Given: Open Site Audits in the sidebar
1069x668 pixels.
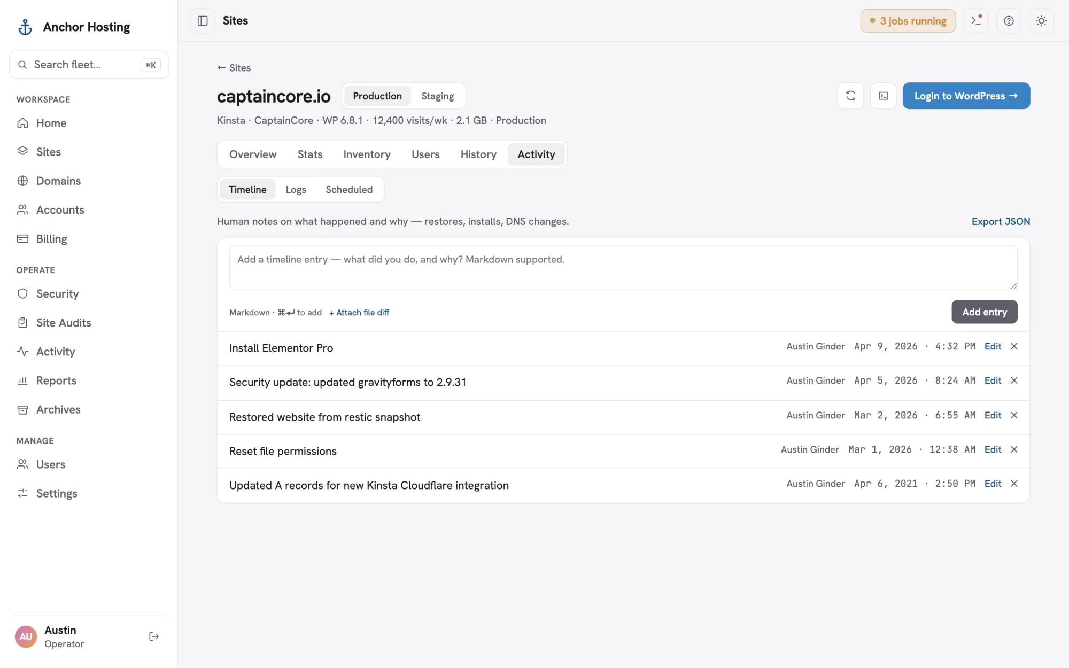Looking at the screenshot, I should pos(89,322).
